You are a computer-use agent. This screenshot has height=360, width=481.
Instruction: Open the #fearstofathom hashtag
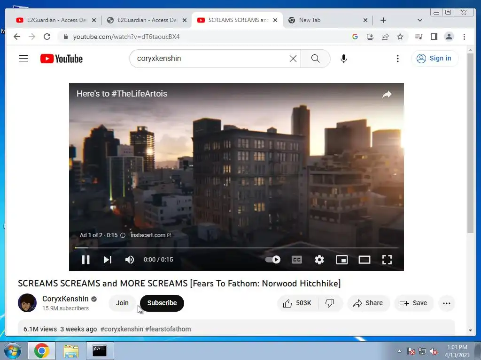[168, 329]
